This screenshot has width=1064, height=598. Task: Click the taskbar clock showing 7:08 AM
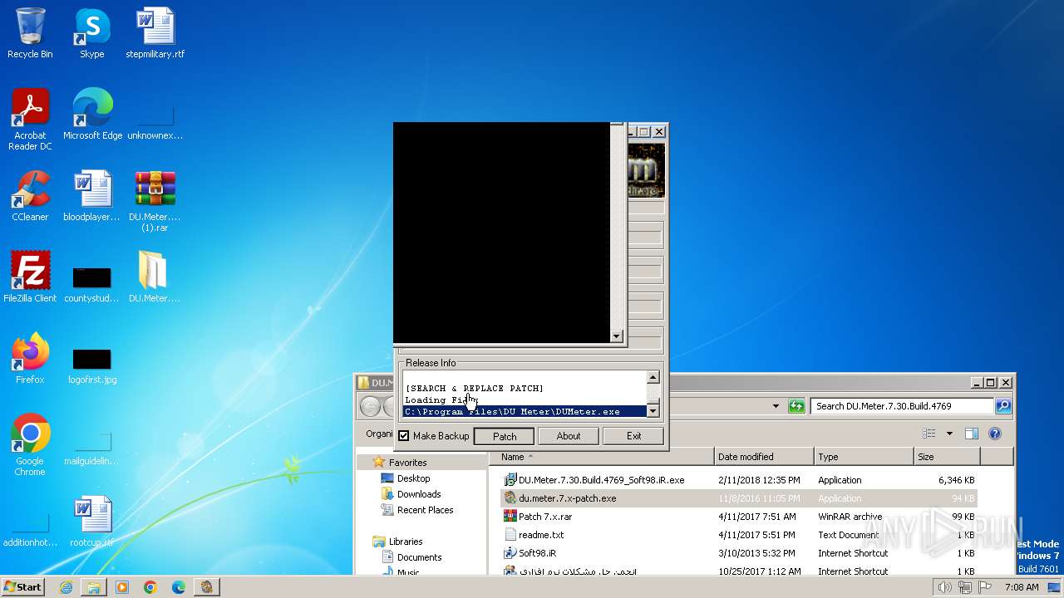point(1022,587)
